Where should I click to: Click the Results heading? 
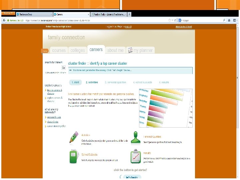[x=147, y=153]
